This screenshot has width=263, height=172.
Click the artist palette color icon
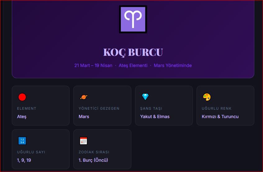click(x=207, y=97)
